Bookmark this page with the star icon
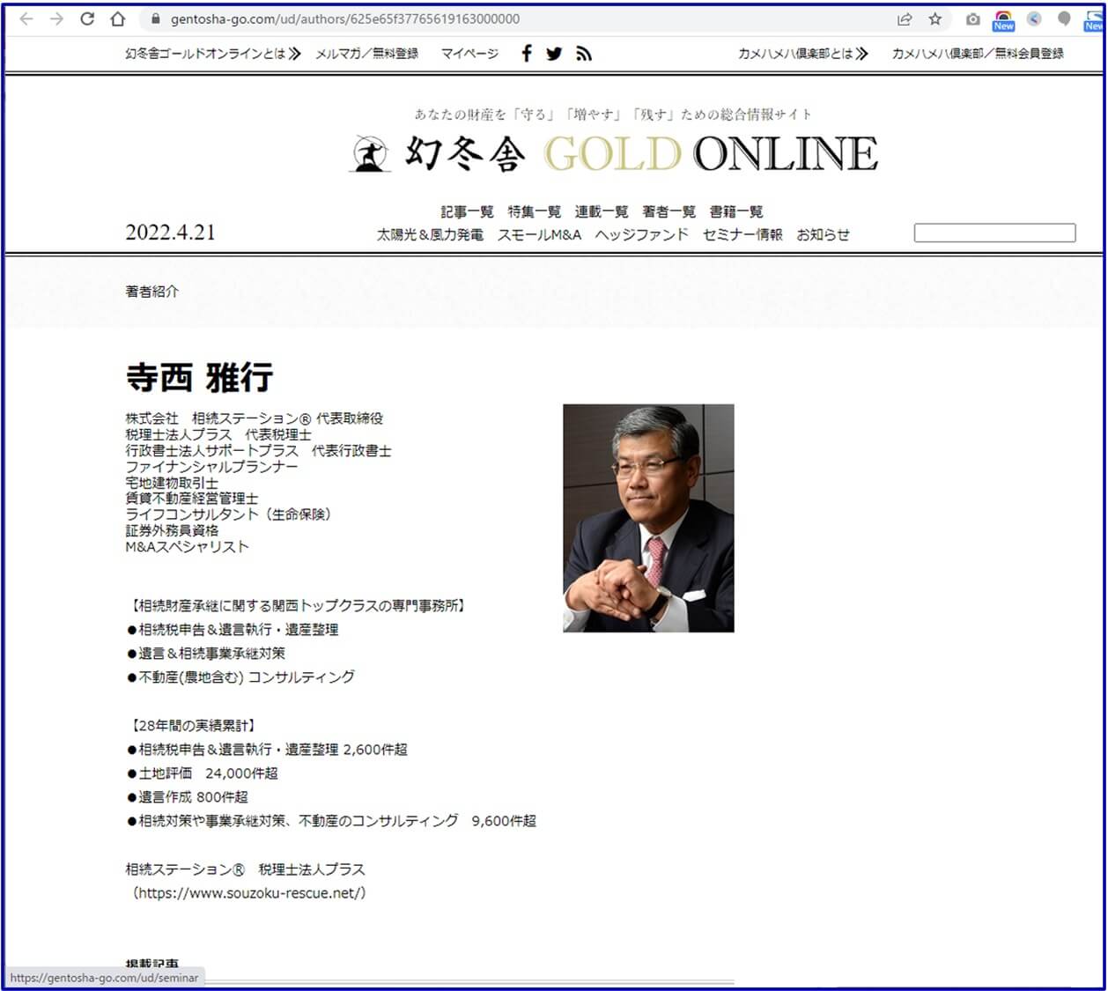The width and height of the screenshot is (1108, 991). pyautogui.click(x=935, y=18)
